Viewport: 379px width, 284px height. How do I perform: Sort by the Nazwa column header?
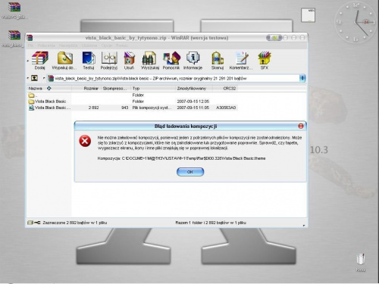pyautogui.click(x=49, y=89)
